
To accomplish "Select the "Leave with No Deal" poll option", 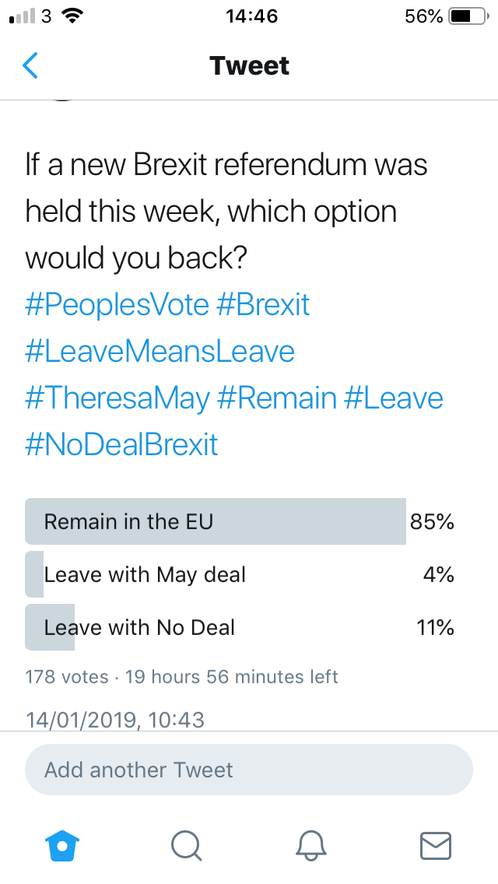I will coord(139,627).
